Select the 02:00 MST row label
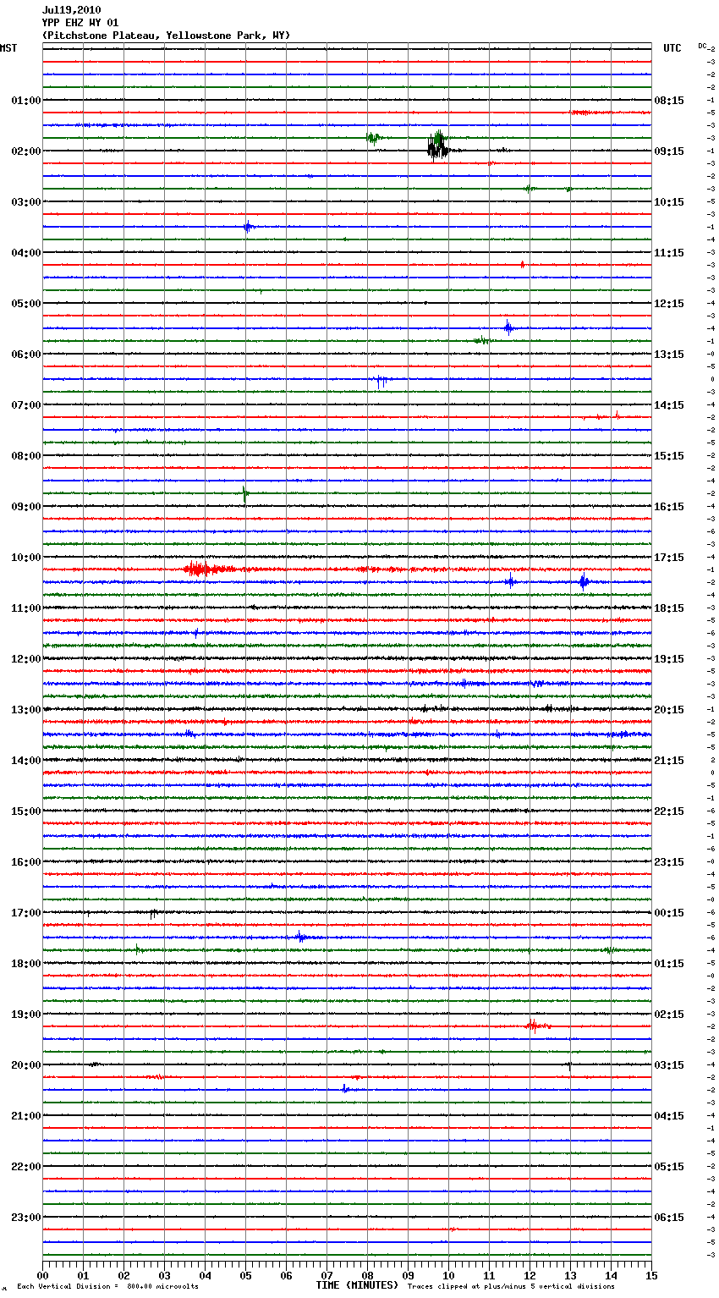 point(25,151)
